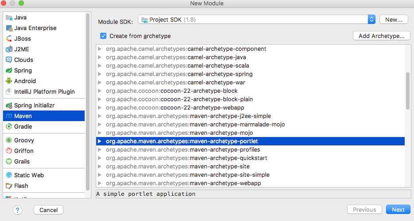Screen dimensions: 414x221
Task: Select maven-archetype-site row
Action: pos(250,167)
